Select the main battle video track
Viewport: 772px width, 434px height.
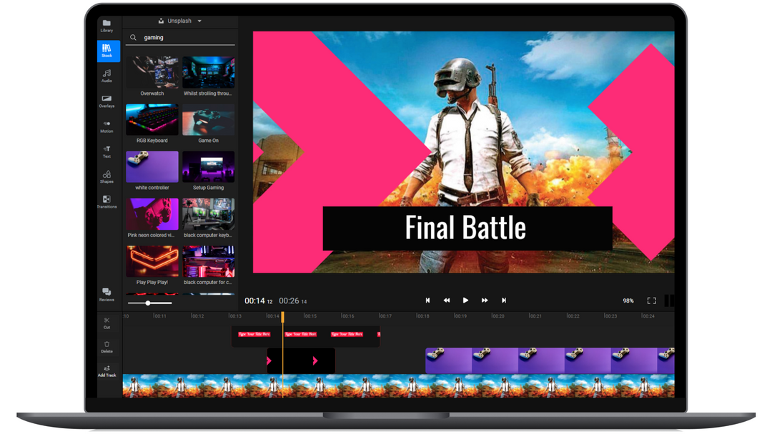tap(398, 386)
